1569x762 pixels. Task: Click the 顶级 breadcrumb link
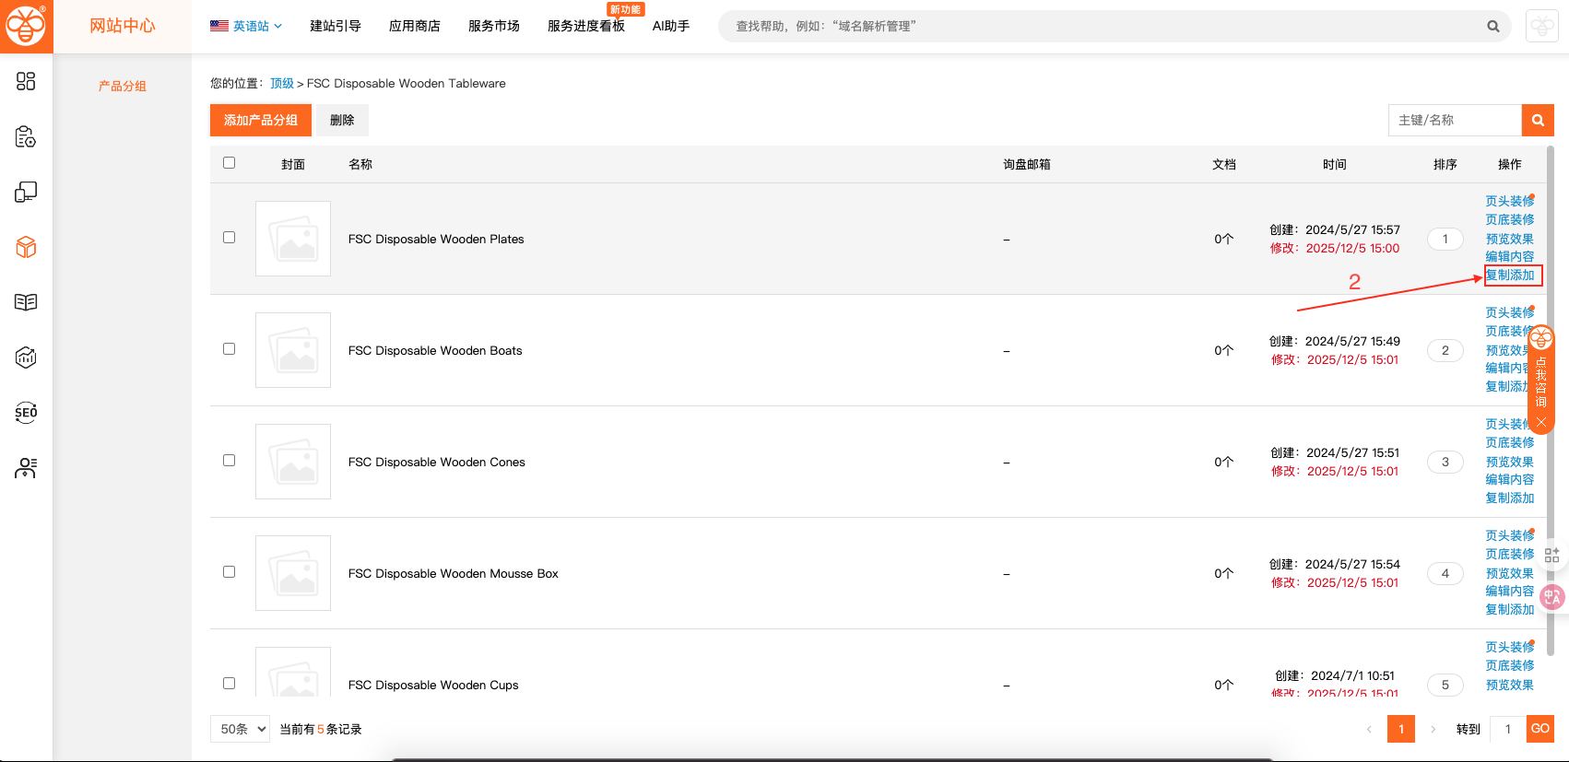click(x=282, y=83)
